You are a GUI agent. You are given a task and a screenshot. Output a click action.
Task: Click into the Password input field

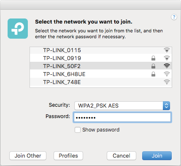[122, 117]
